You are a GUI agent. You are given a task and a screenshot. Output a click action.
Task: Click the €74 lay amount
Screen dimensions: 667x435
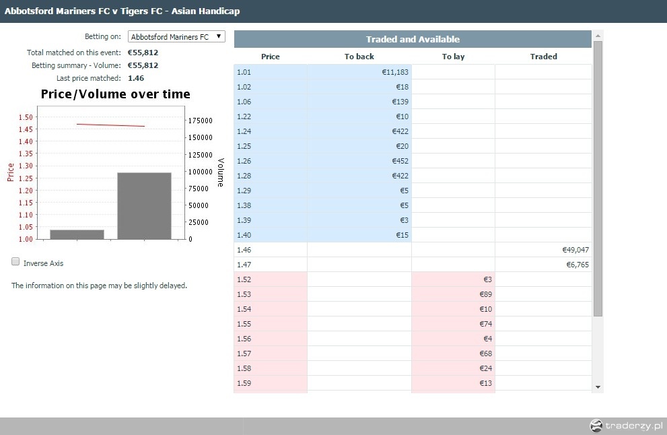click(x=485, y=324)
